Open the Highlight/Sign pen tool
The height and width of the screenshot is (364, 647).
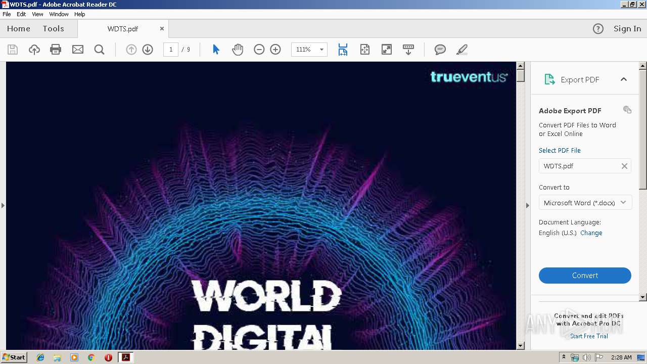click(462, 50)
